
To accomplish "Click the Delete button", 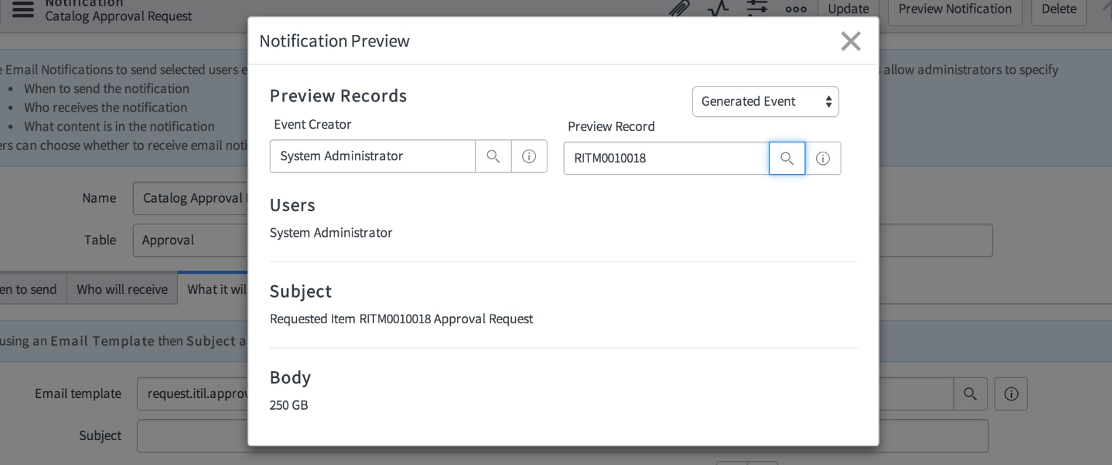I will tap(1058, 9).
